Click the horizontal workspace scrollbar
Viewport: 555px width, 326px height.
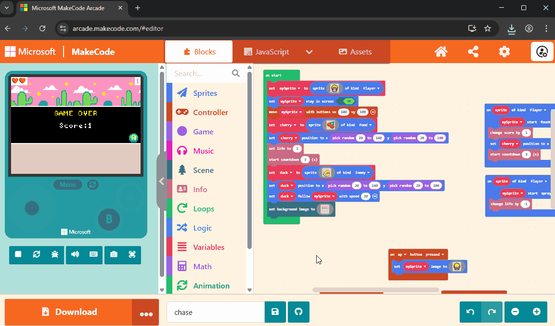point(375,290)
